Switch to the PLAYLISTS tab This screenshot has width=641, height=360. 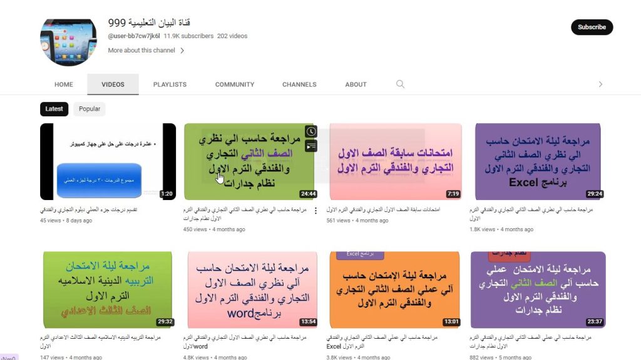(170, 84)
